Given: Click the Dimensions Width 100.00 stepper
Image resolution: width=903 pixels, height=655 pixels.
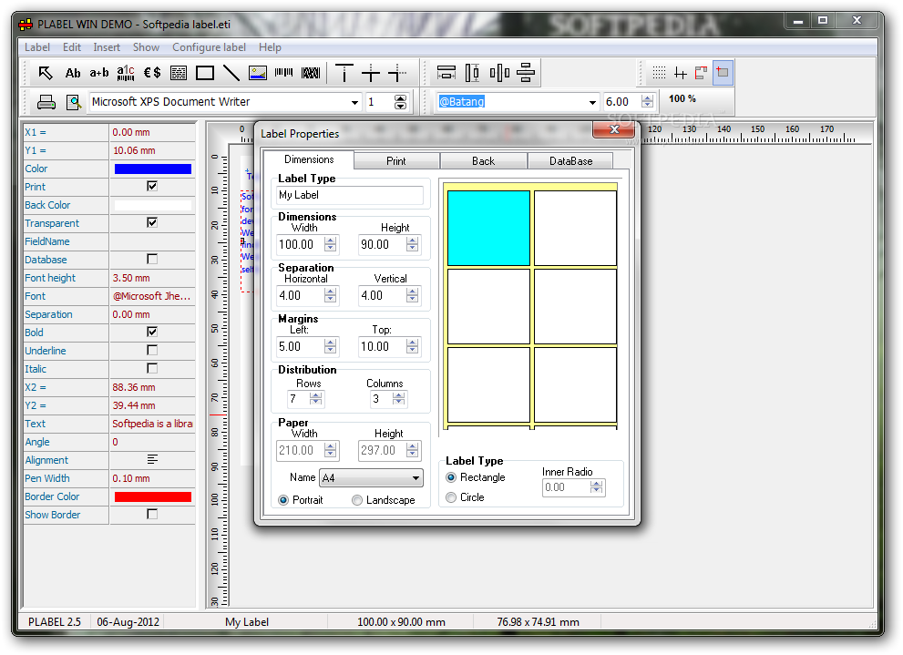Looking at the screenshot, I should point(331,244).
